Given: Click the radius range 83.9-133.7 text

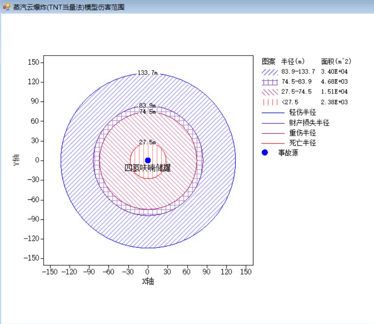Looking at the screenshot, I should [x=298, y=72].
